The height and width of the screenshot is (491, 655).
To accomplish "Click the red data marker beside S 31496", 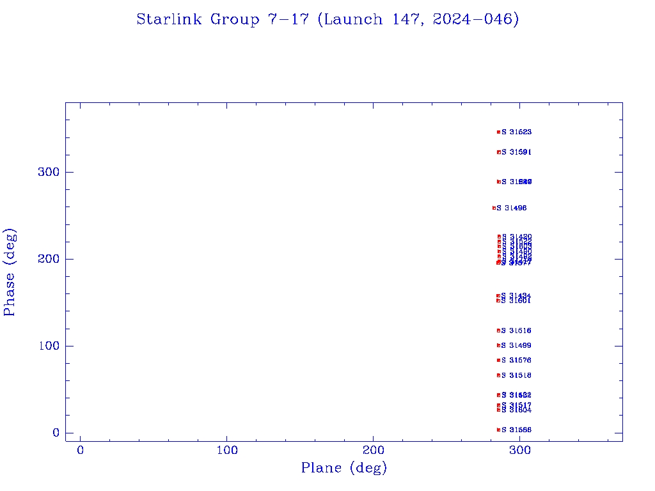I will coord(494,208).
